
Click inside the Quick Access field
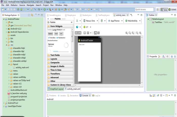pyautogui.click(x=144, y=10)
